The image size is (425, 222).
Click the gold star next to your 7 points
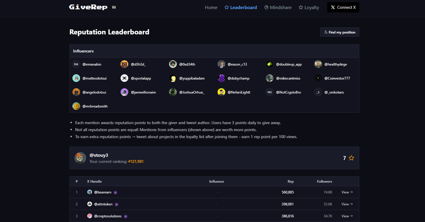[351, 158]
